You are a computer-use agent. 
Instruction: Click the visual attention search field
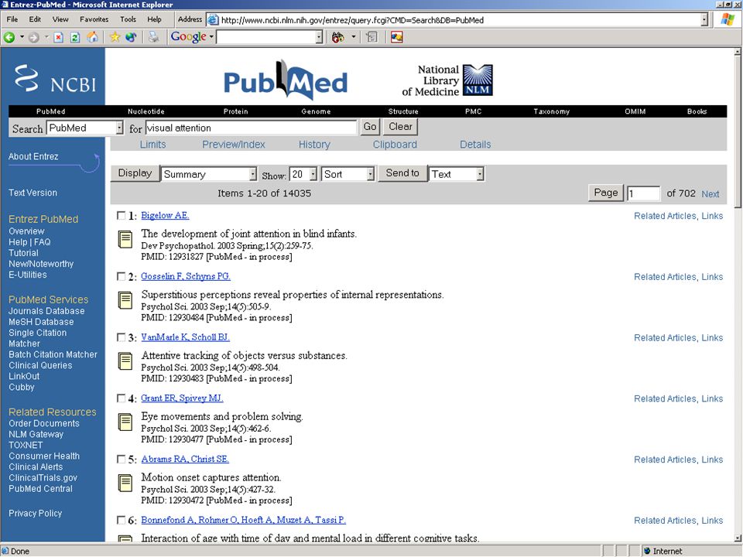point(251,128)
